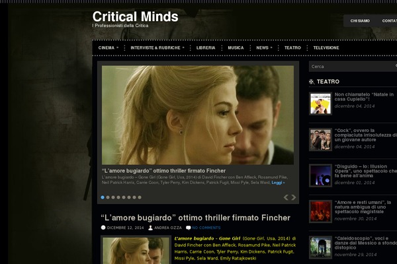Open the Chi Siamo page
The image size is (397, 264).
pyautogui.click(x=360, y=20)
